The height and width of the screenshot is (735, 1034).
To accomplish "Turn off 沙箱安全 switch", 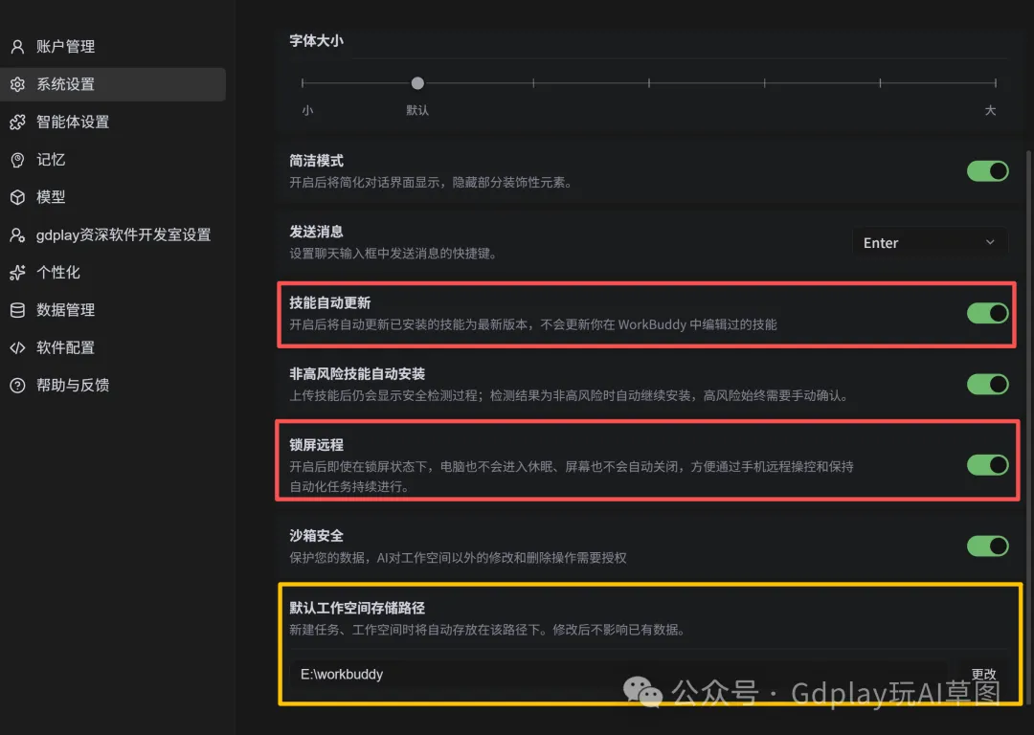I will pos(987,546).
